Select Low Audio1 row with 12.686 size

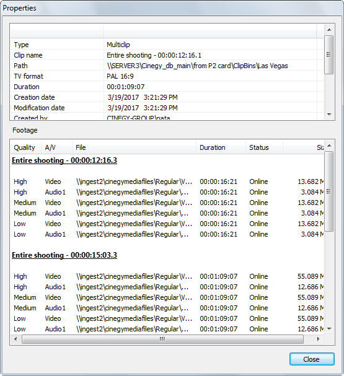pos(167,329)
